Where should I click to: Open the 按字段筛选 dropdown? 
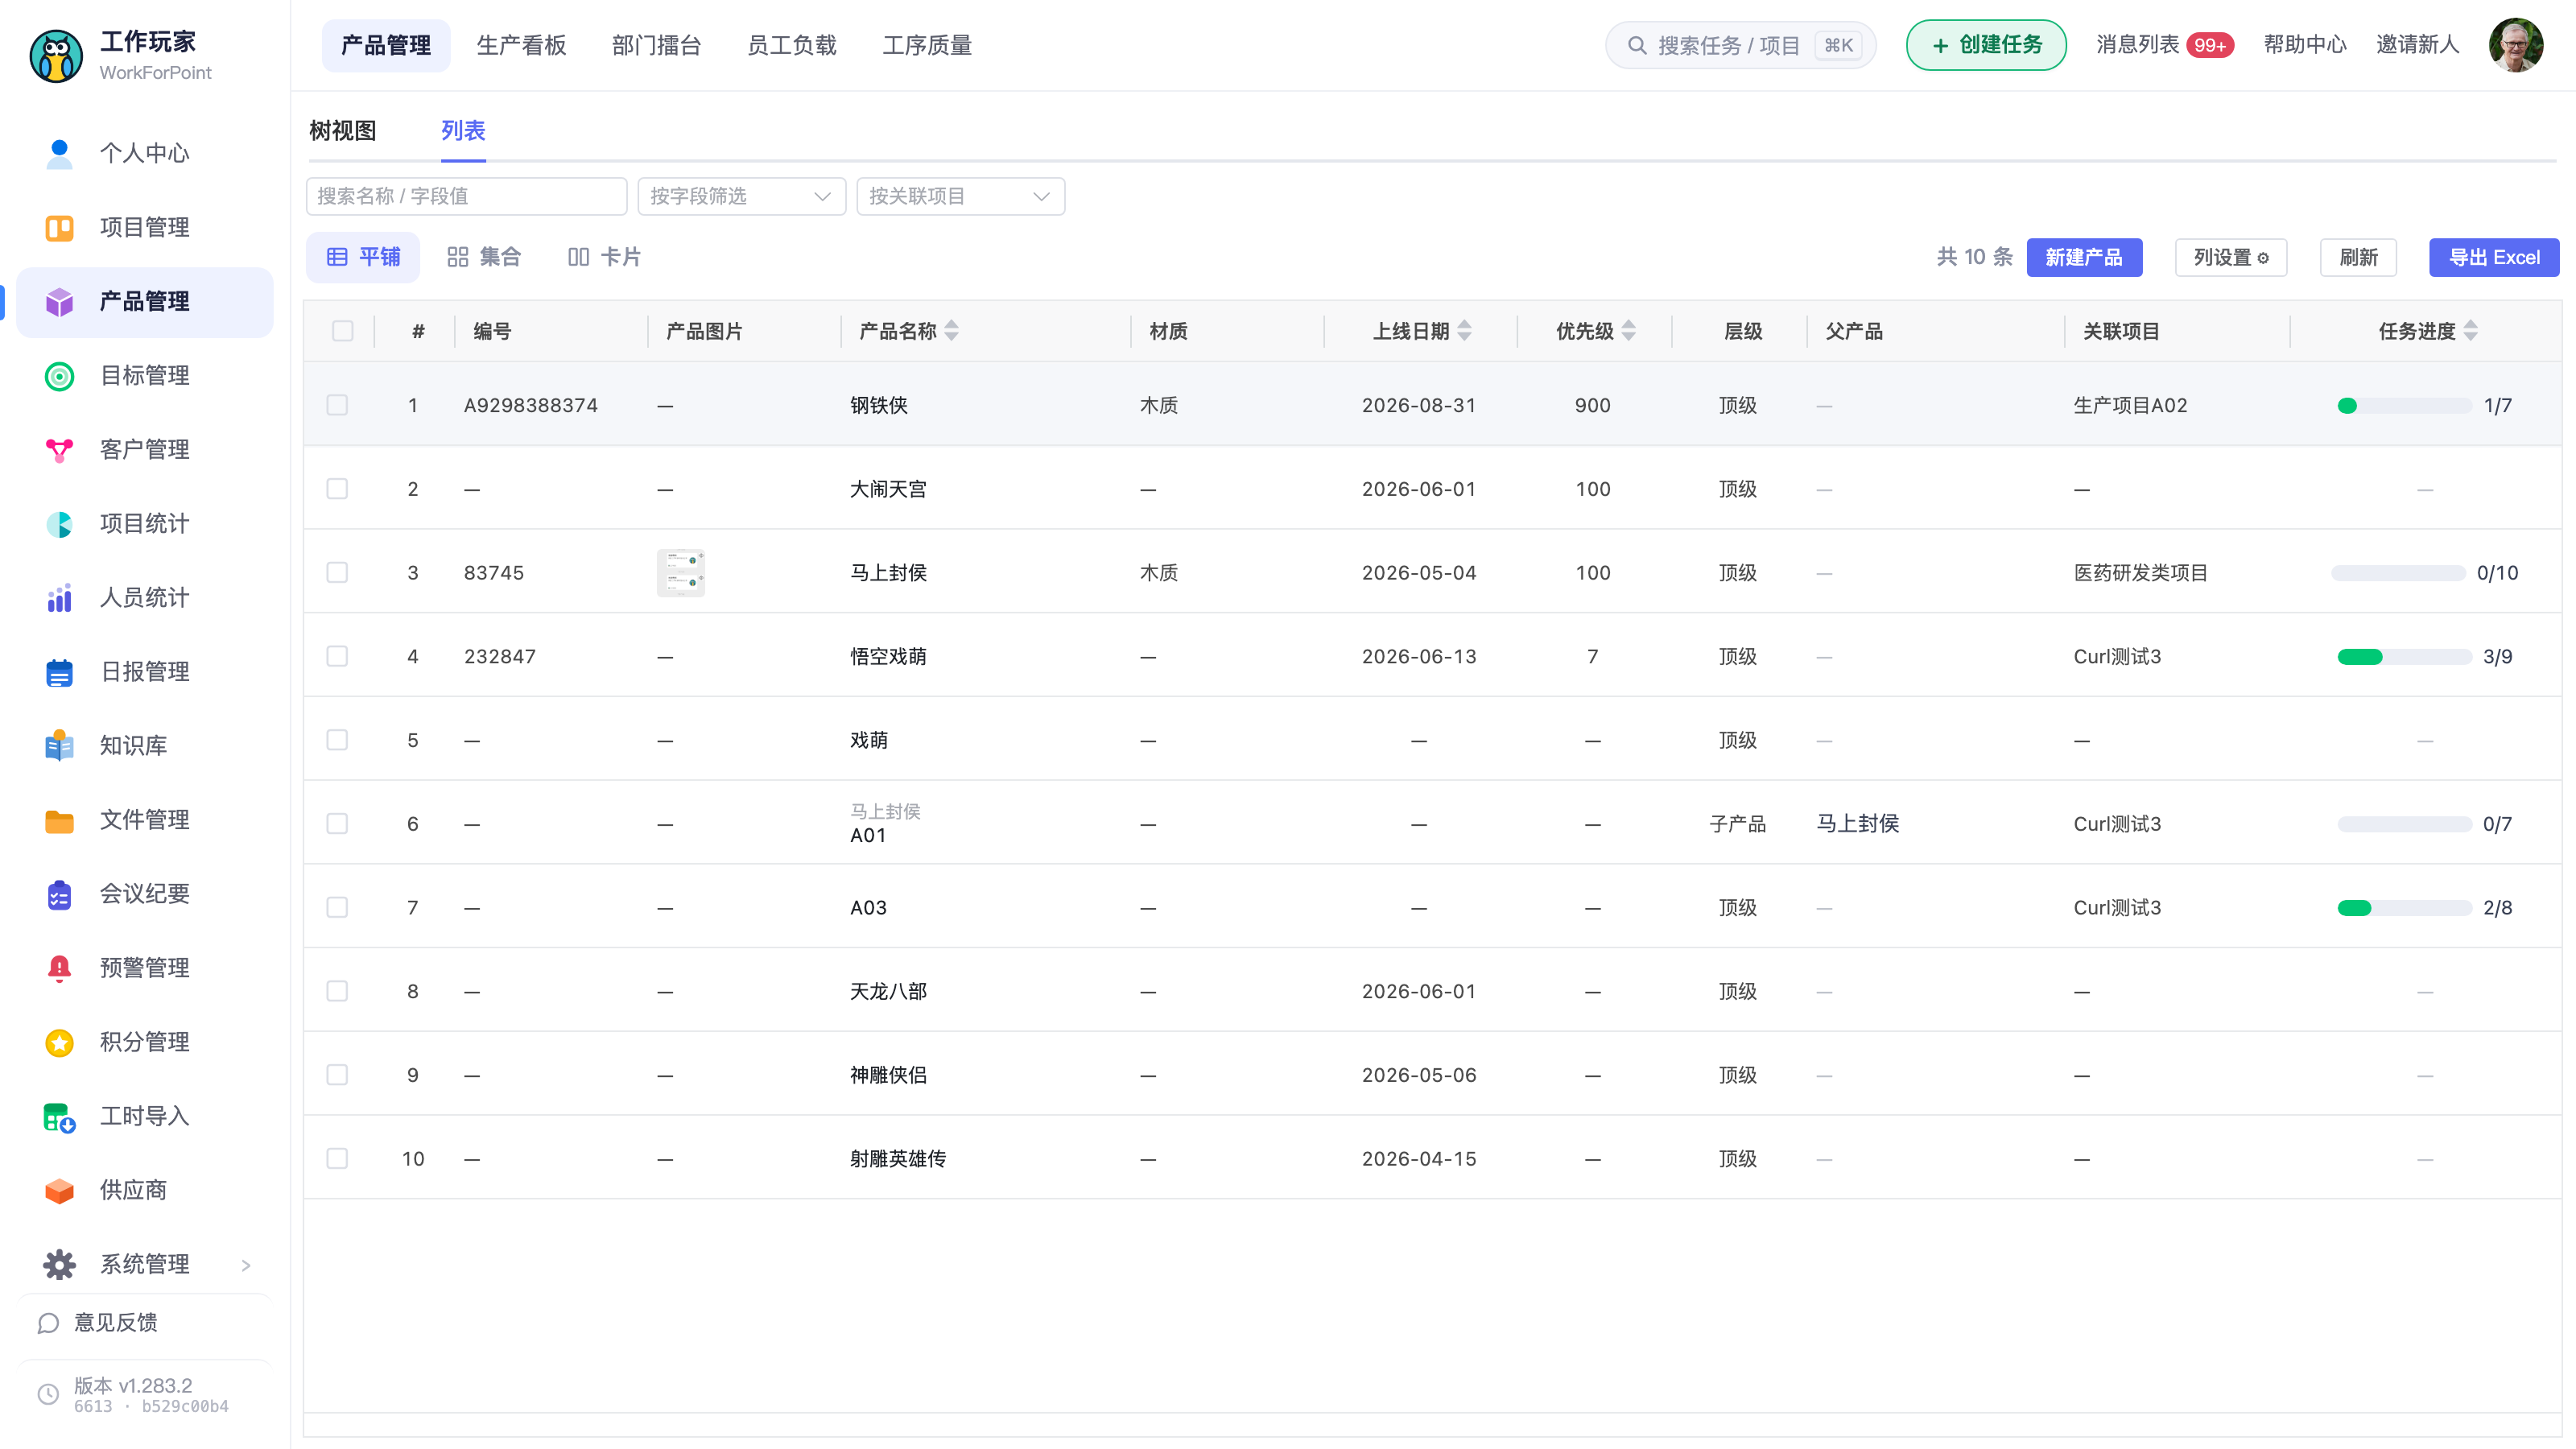(x=741, y=196)
